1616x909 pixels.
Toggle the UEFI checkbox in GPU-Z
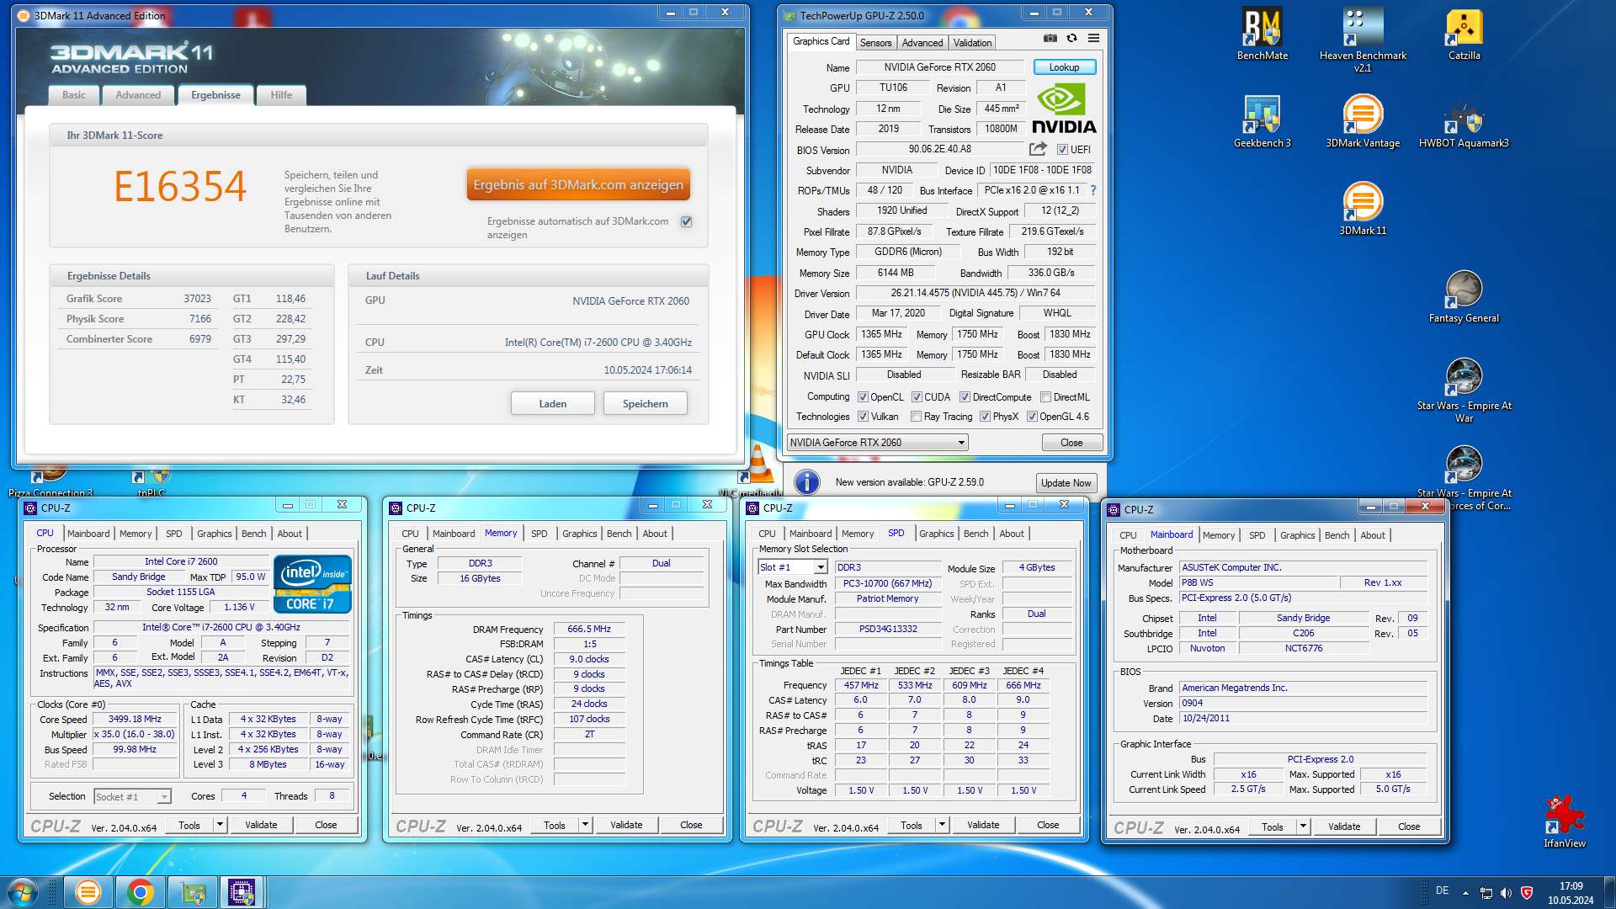[x=1062, y=150]
